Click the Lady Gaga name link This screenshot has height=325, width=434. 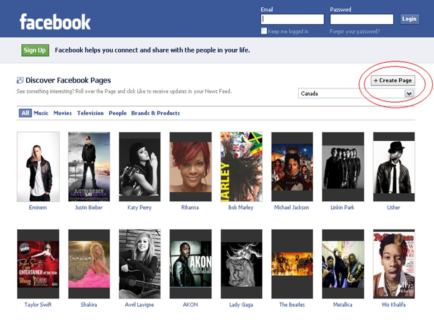tap(241, 305)
